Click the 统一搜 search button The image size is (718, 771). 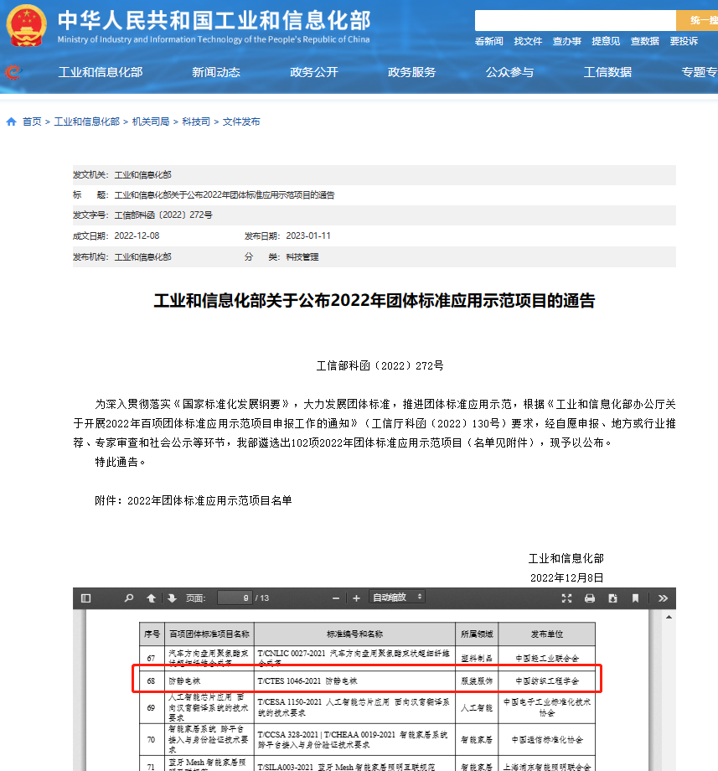(698, 19)
